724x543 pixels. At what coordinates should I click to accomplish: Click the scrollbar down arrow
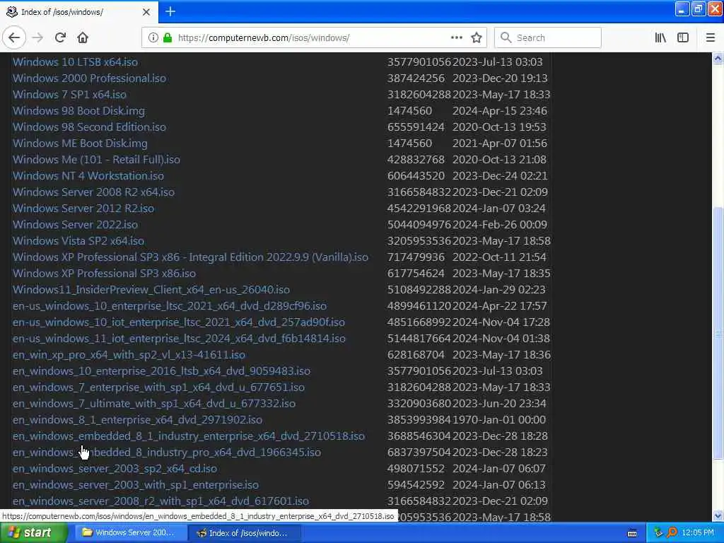[718, 515]
